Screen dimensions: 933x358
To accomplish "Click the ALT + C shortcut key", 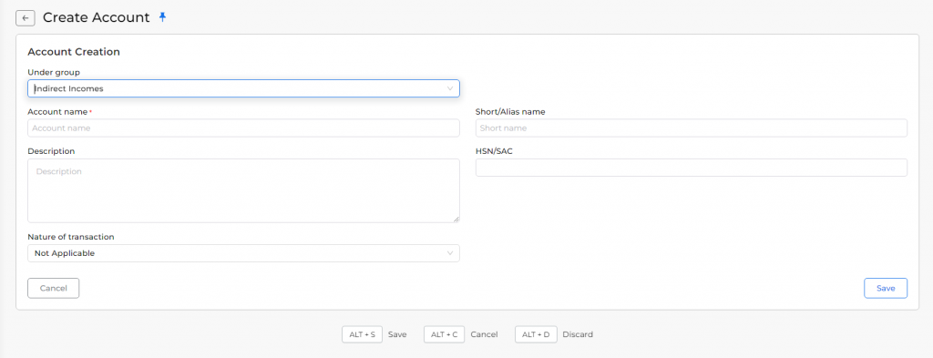I will [444, 334].
